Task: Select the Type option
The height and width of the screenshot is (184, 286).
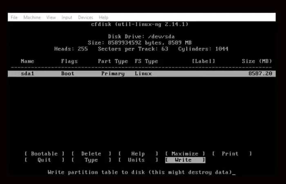Action: [91, 160]
